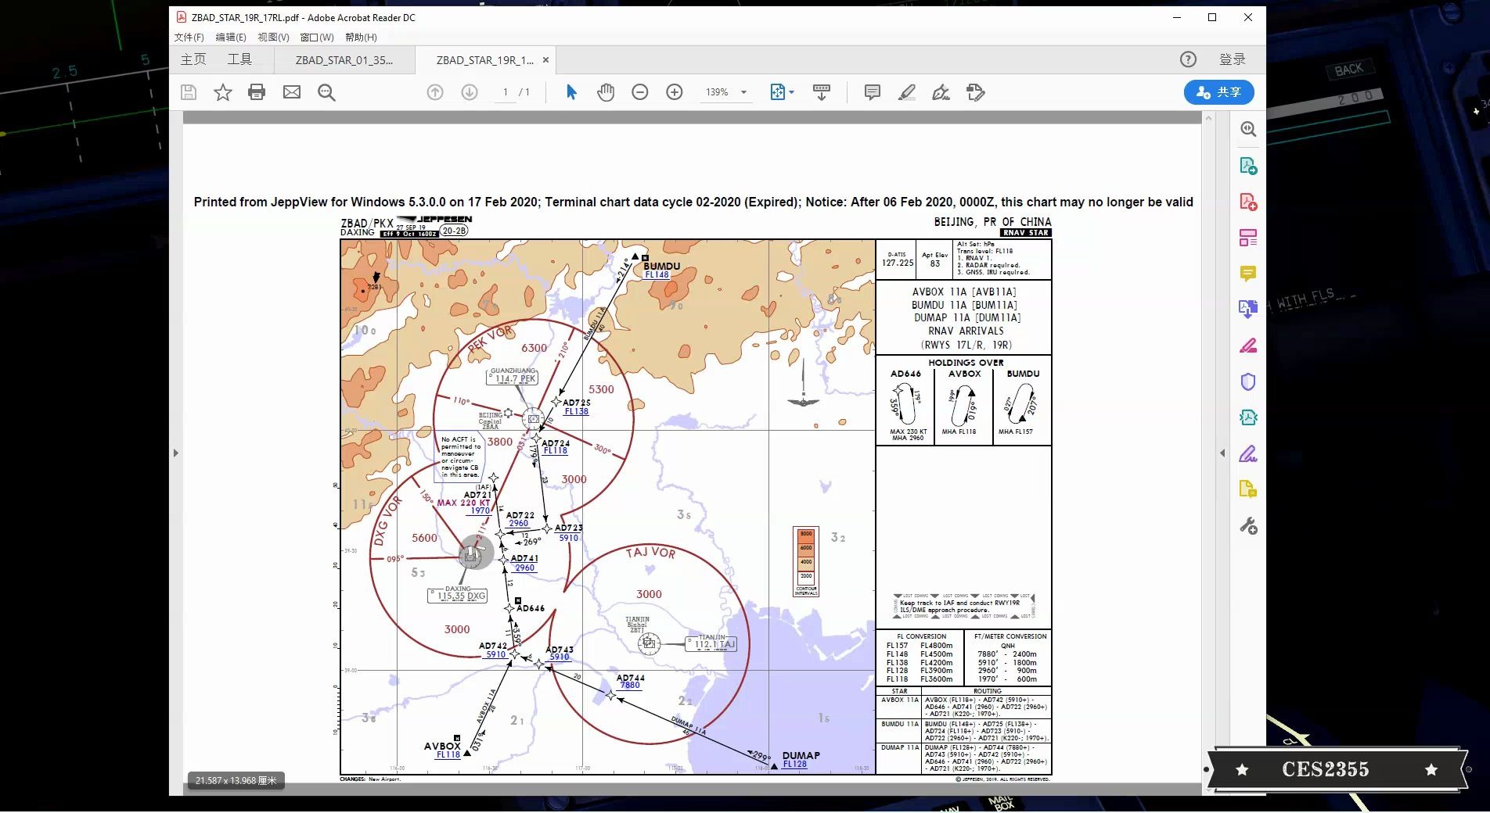Zoom in with the plus icon
The height and width of the screenshot is (813, 1490).
pyautogui.click(x=675, y=92)
